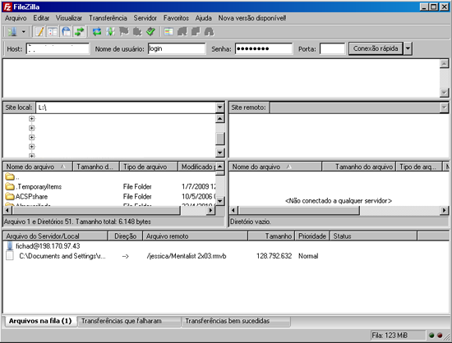This screenshot has height=343, width=452.
Task: Refresh the file and folder lists
Action: tap(97, 32)
